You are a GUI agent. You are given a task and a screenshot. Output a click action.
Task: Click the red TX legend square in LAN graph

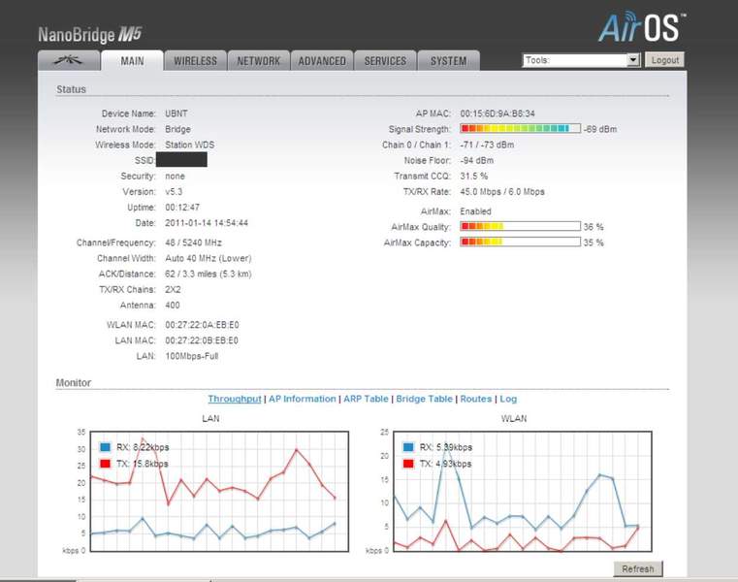pos(106,464)
